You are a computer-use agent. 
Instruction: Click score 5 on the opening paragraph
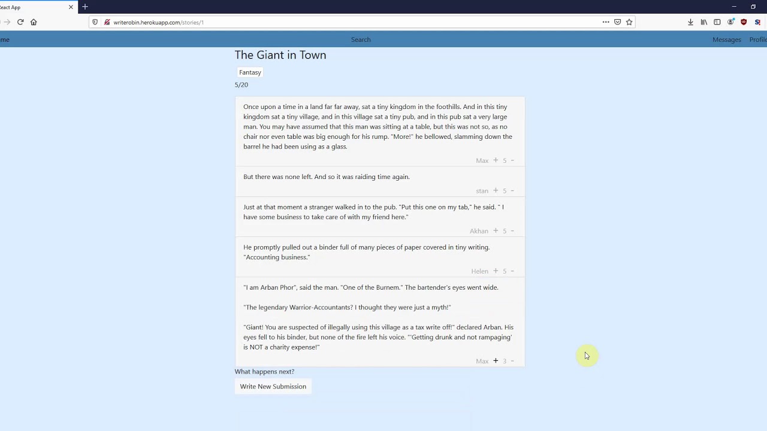505,160
